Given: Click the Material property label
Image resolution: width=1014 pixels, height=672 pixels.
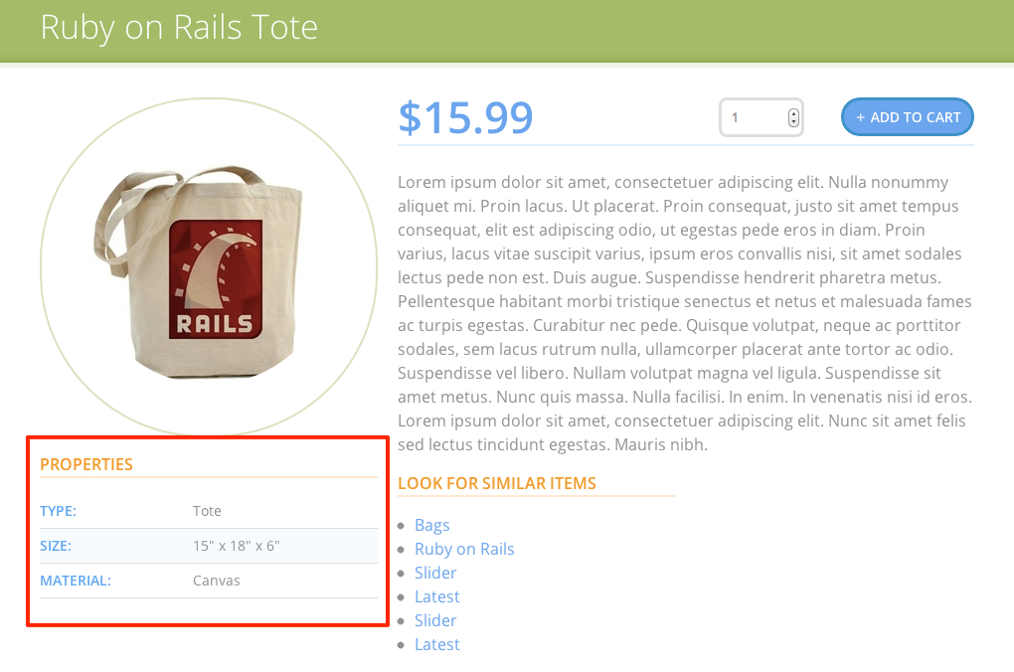Looking at the screenshot, I should 76,581.
